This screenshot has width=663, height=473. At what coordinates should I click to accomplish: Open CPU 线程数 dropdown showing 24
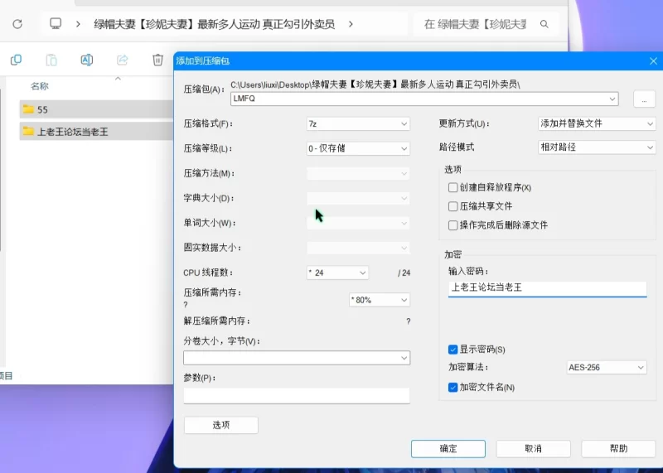point(337,273)
